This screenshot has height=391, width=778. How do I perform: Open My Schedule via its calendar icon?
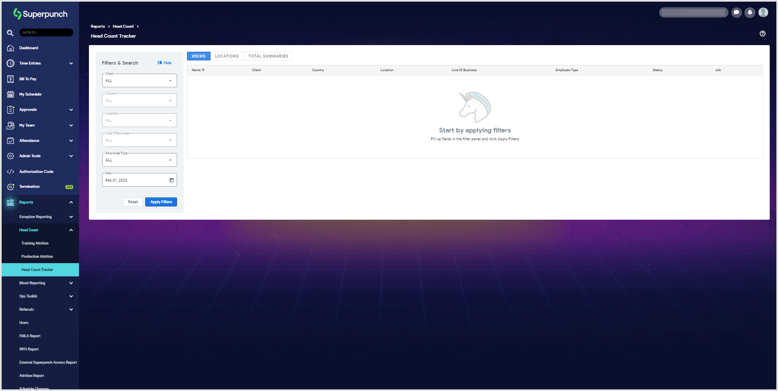point(10,94)
